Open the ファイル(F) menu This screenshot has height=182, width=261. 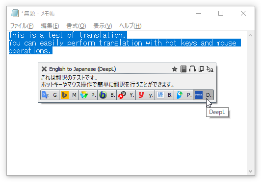22,26
